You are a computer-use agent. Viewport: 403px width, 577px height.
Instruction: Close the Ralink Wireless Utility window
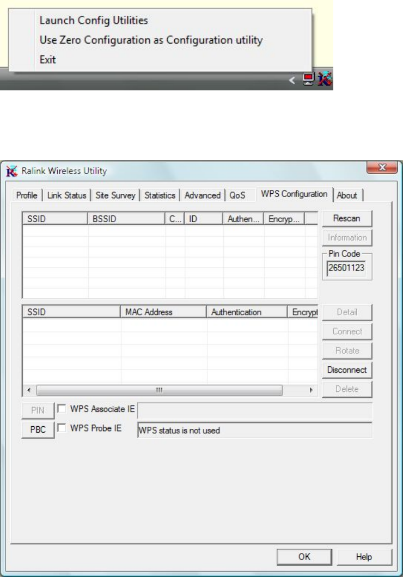click(x=382, y=168)
